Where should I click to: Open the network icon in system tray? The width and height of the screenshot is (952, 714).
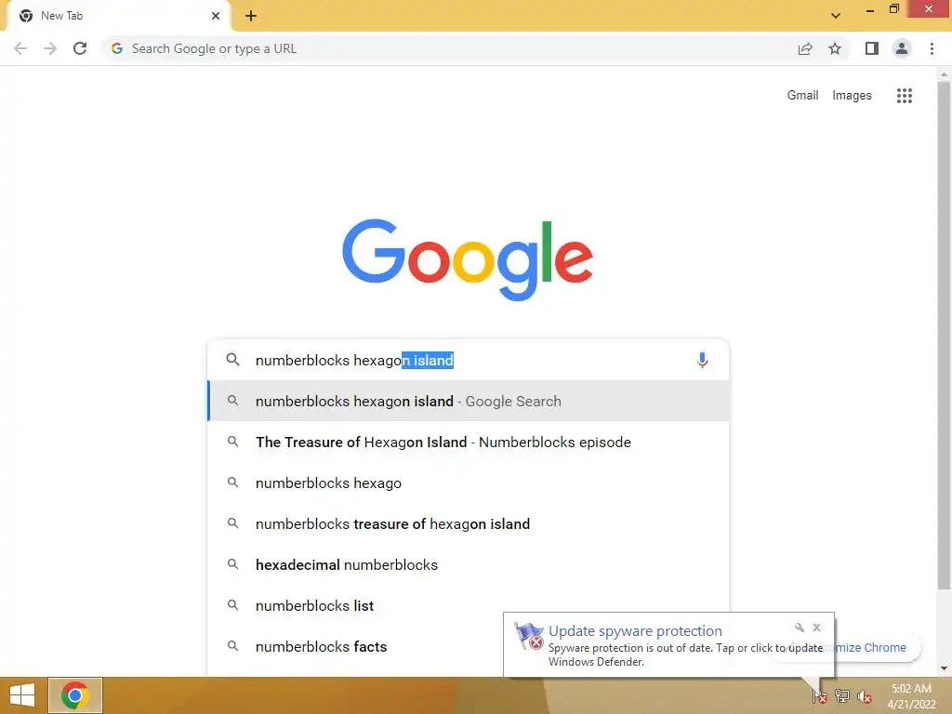click(x=842, y=695)
